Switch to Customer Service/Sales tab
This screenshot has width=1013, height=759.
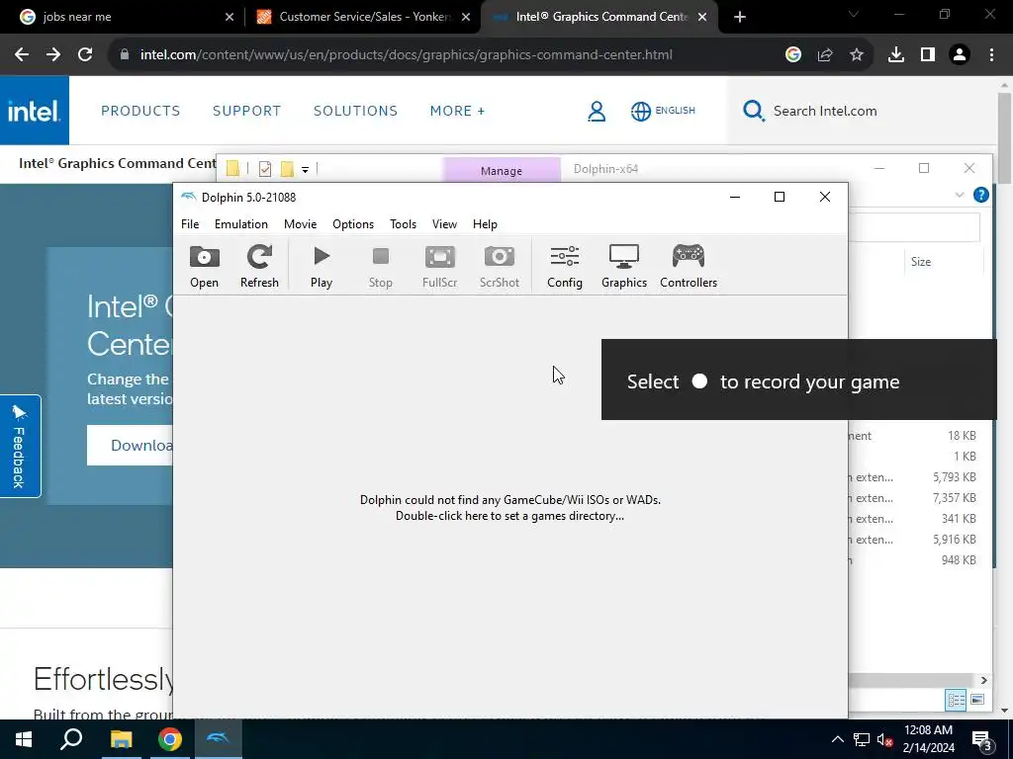point(364,17)
